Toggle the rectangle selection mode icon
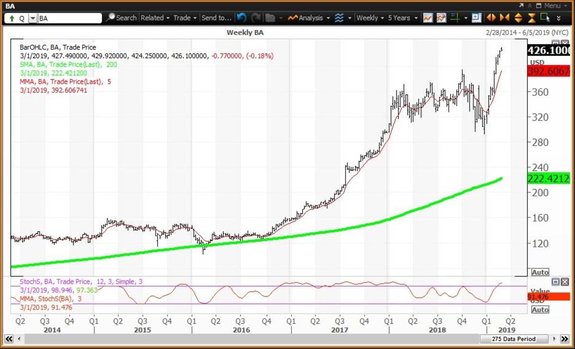Screen dimensions: 575x349 point(545,18)
